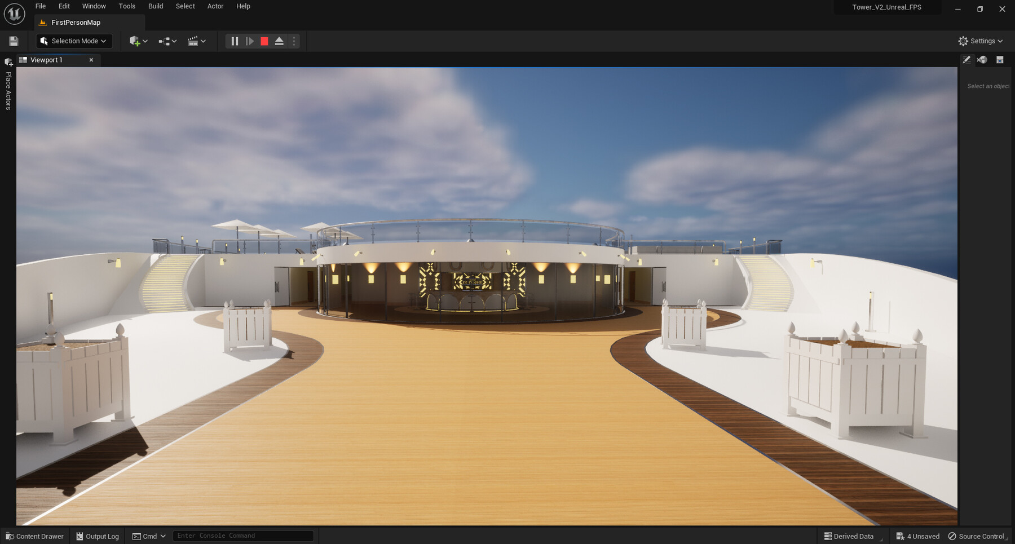
Task: Open the Cmd console type dropdown
Action: [148, 536]
